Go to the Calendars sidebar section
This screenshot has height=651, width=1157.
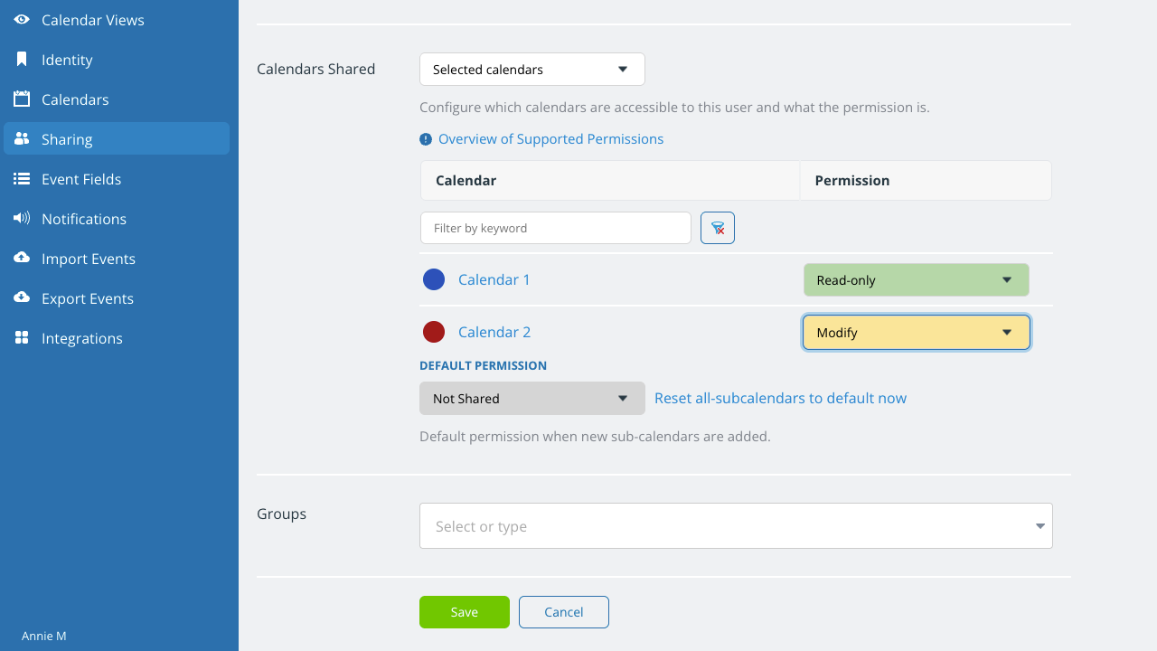tap(75, 99)
